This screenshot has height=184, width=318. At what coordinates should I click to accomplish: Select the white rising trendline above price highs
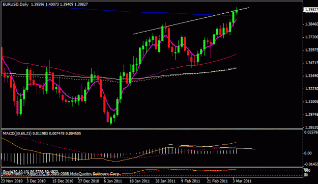(191, 21)
